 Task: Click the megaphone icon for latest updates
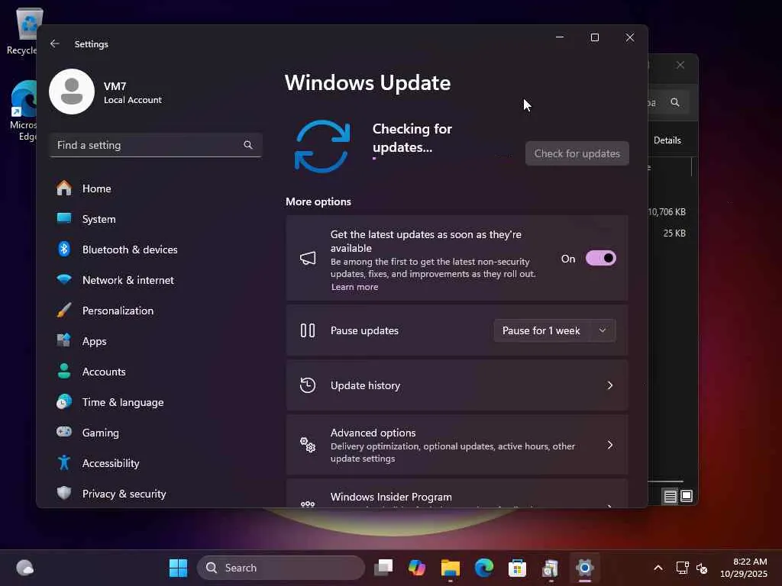pyautogui.click(x=308, y=258)
